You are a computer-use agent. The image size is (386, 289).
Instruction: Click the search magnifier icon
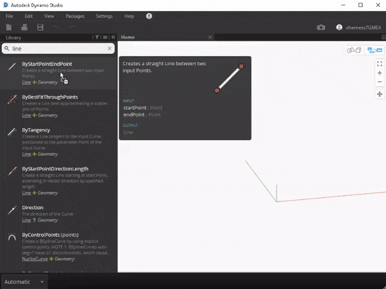click(x=7, y=48)
